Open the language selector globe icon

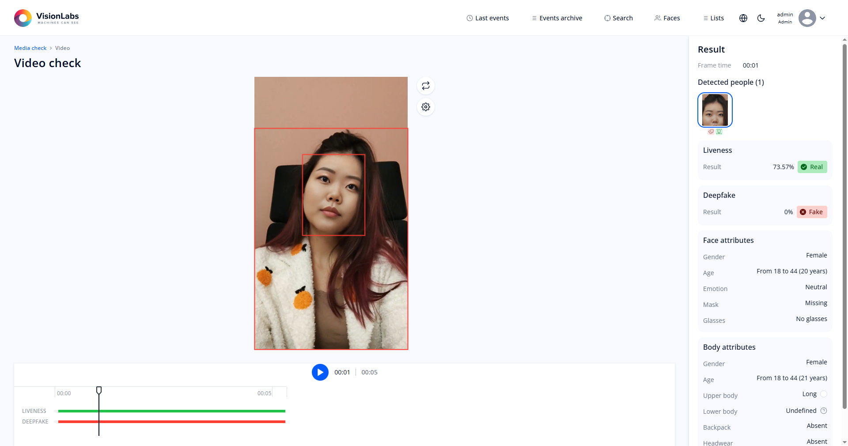click(x=743, y=18)
